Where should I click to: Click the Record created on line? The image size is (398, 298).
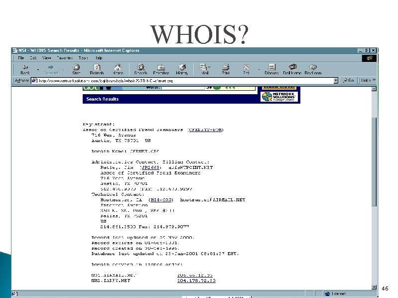point(135,249)
